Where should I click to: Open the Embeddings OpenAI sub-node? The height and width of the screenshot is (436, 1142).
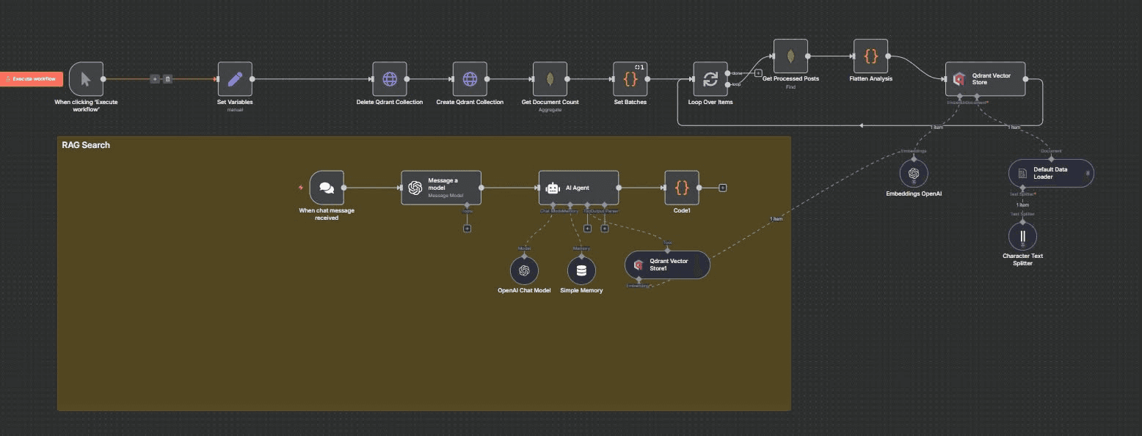tap(914, 174)
